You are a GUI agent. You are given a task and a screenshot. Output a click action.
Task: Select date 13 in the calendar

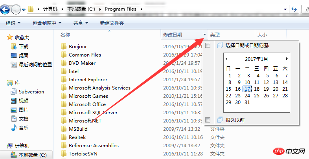(276, 82)
